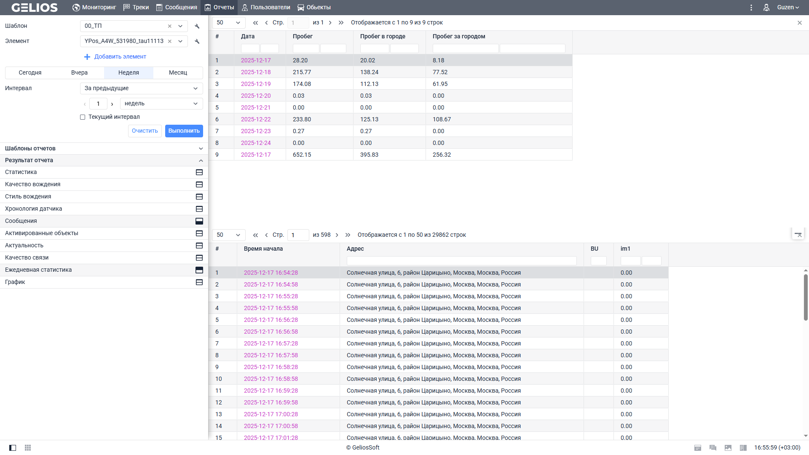Viewport: 809px width, 455px height.
Task: Enable the Текущий интервал checkbox
Action: point(83,117)
